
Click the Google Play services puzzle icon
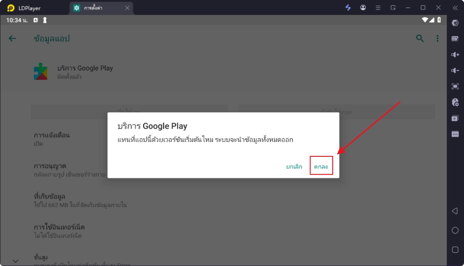click(40, 71)
